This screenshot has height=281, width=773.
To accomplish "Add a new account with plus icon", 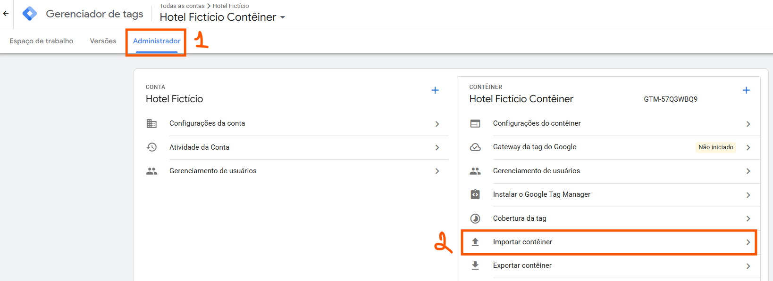I will (x=435, y=90).
